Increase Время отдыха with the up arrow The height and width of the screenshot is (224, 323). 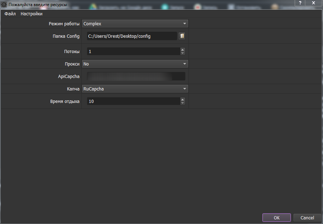pyautogui.click(x=183, y=99)
